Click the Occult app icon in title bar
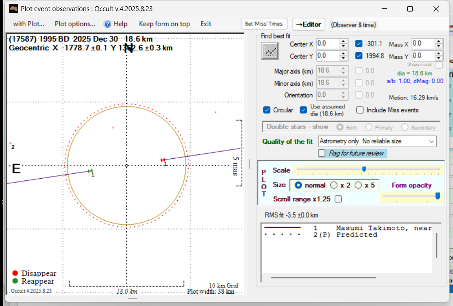This screenshot has width=453, height=306. click(x=13, y=9)
